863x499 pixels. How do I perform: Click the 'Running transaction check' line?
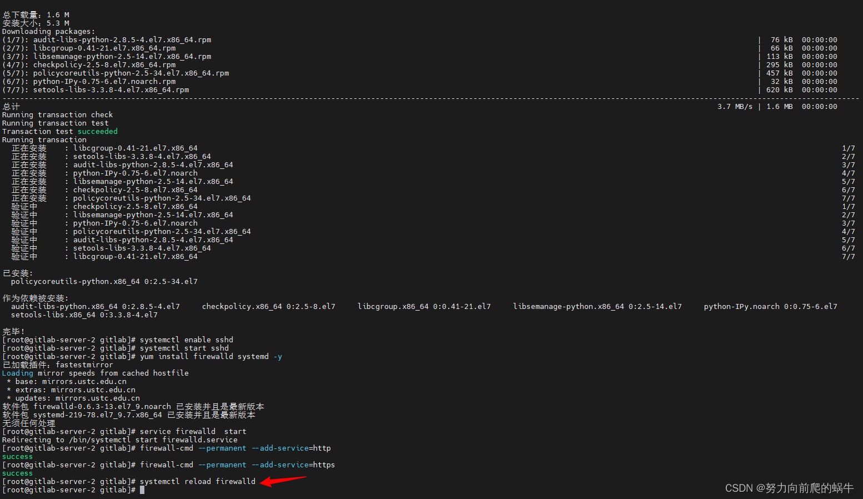click(x=58, y=115)
